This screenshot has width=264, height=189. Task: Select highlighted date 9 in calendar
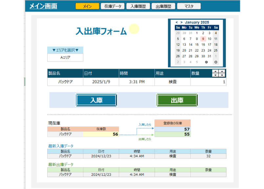[x=203, y=39]
